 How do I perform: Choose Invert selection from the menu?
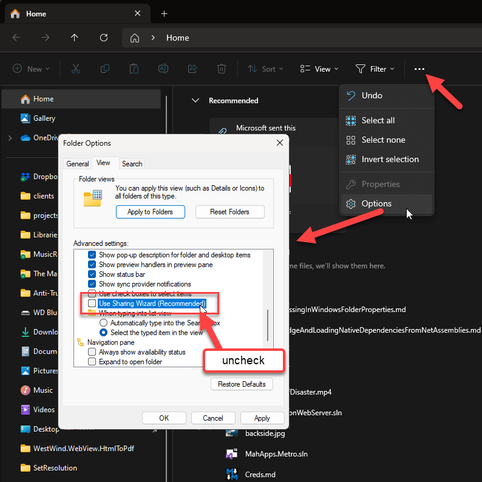(387, 159)
